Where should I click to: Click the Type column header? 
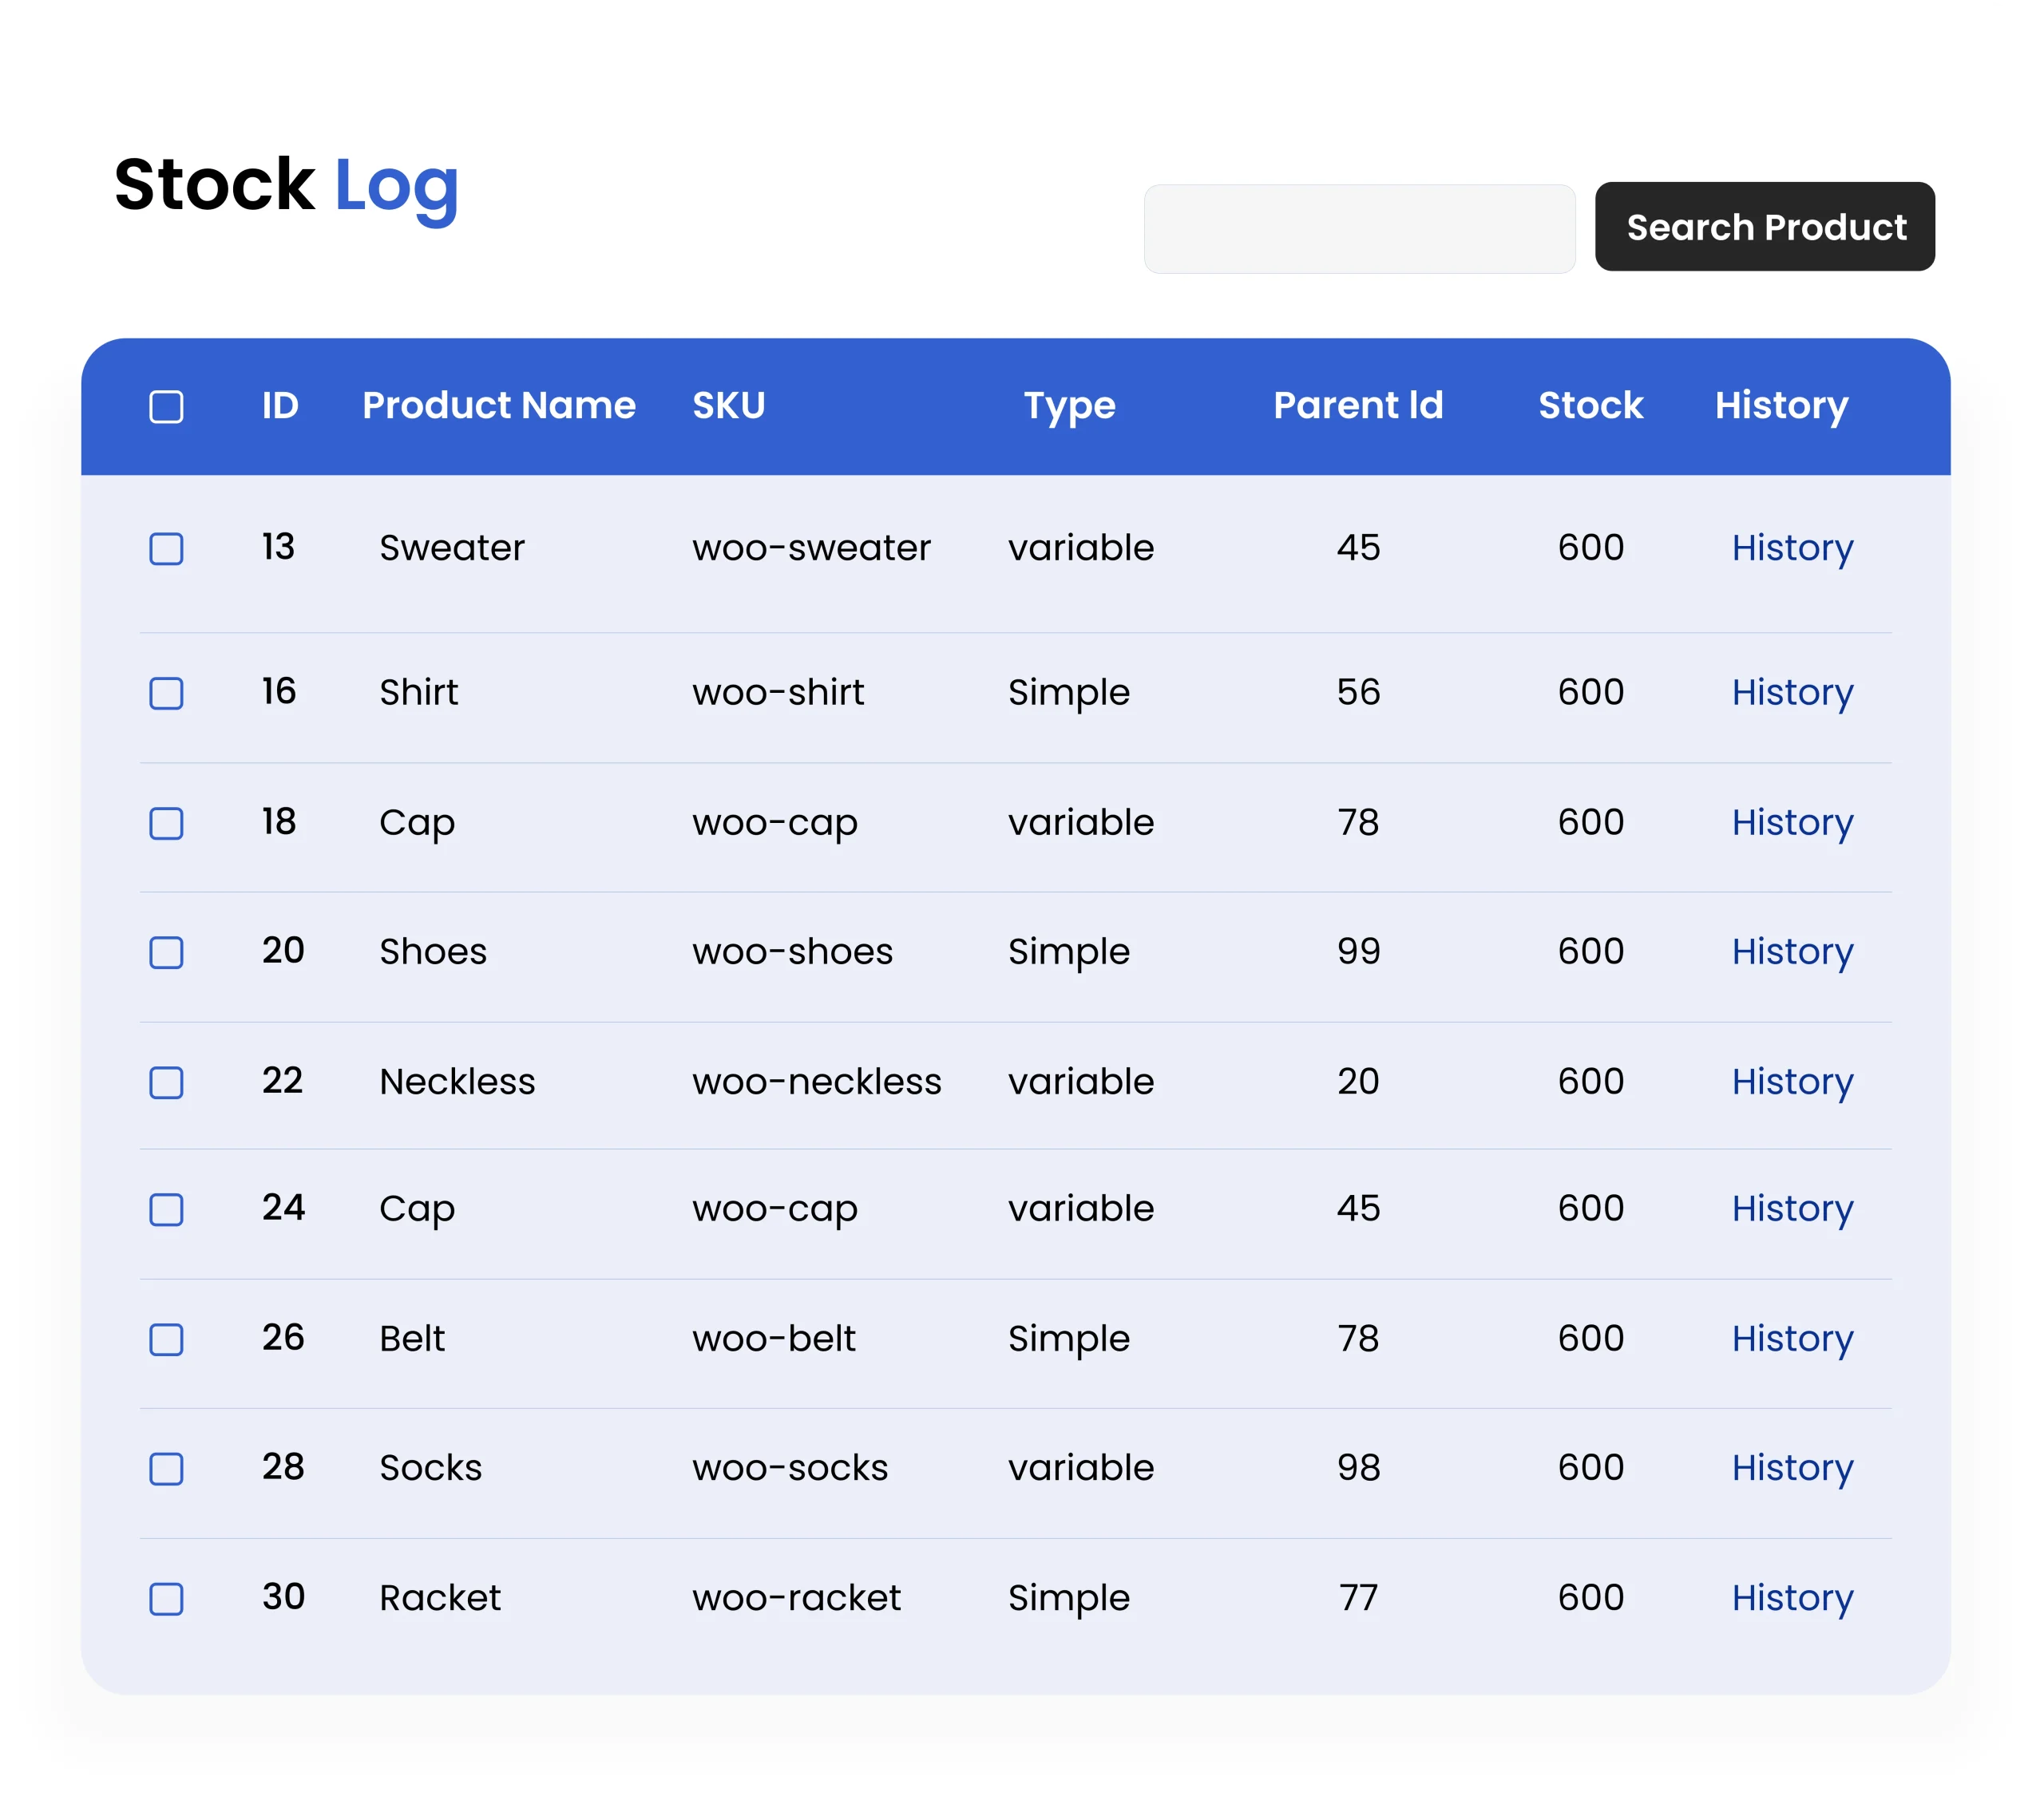point(1069,407)
